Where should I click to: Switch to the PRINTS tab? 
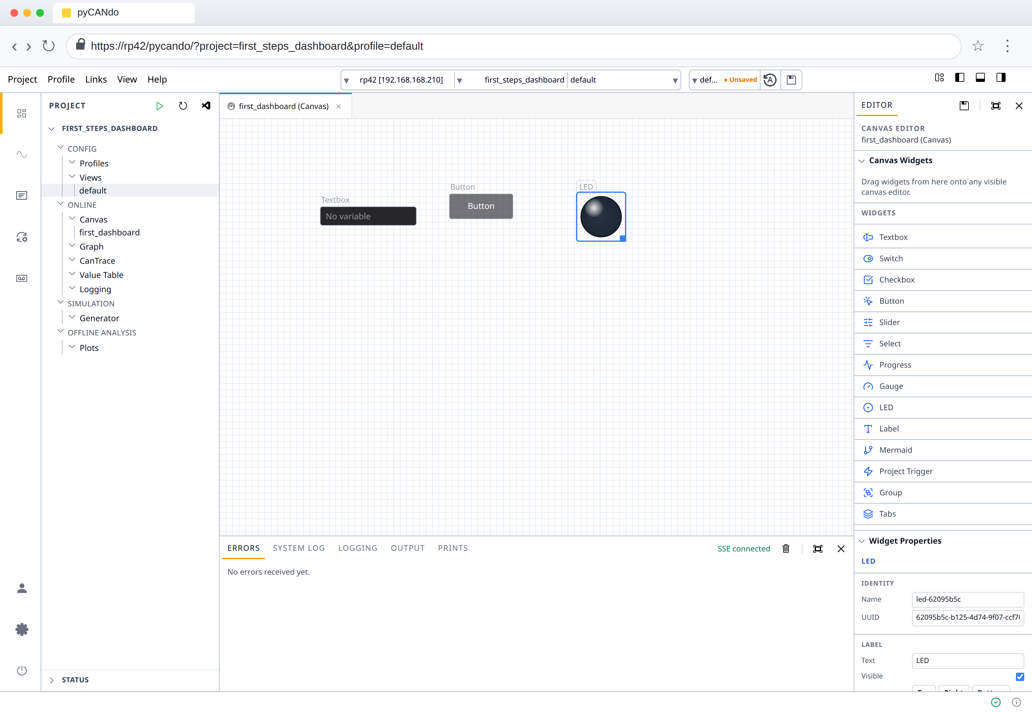[453, 548]
